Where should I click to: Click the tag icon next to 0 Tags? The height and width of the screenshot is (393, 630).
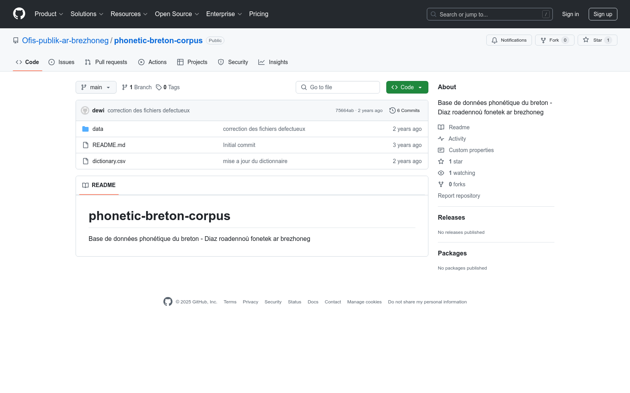pos(159,87)
